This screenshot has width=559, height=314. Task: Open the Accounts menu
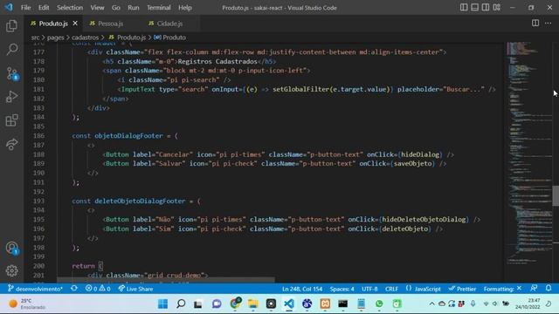point(11,248)
